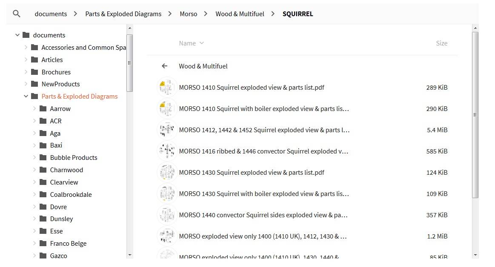Click the documents root folder icon
This screenshot has width=495, height=267.
(x=26, y=35)
